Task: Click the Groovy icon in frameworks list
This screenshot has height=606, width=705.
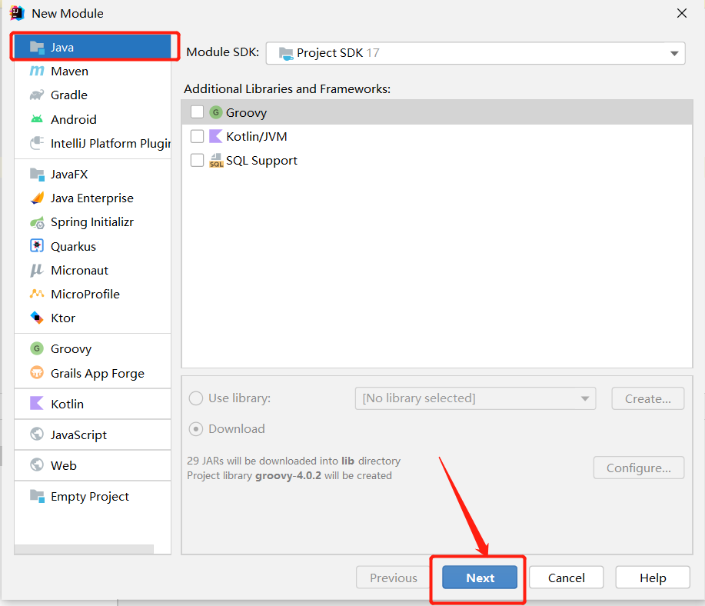Action: coord(216,112)
